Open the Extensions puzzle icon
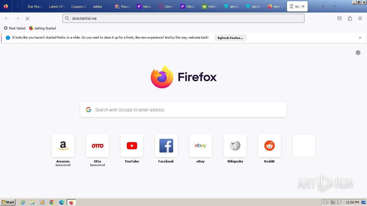The height and width of the screenshot is (206, 367). pos(350,18)
